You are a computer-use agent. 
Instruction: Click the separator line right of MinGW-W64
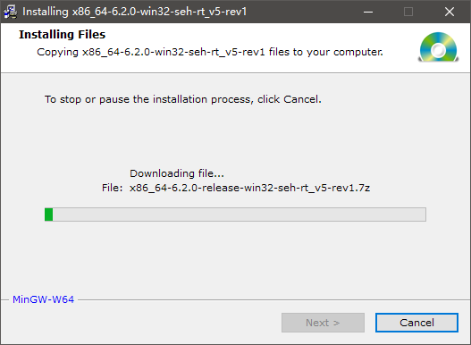273,299
